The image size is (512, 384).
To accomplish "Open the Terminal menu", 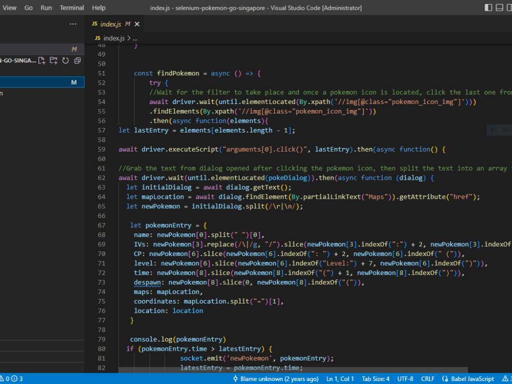I will tap(72, 7).
